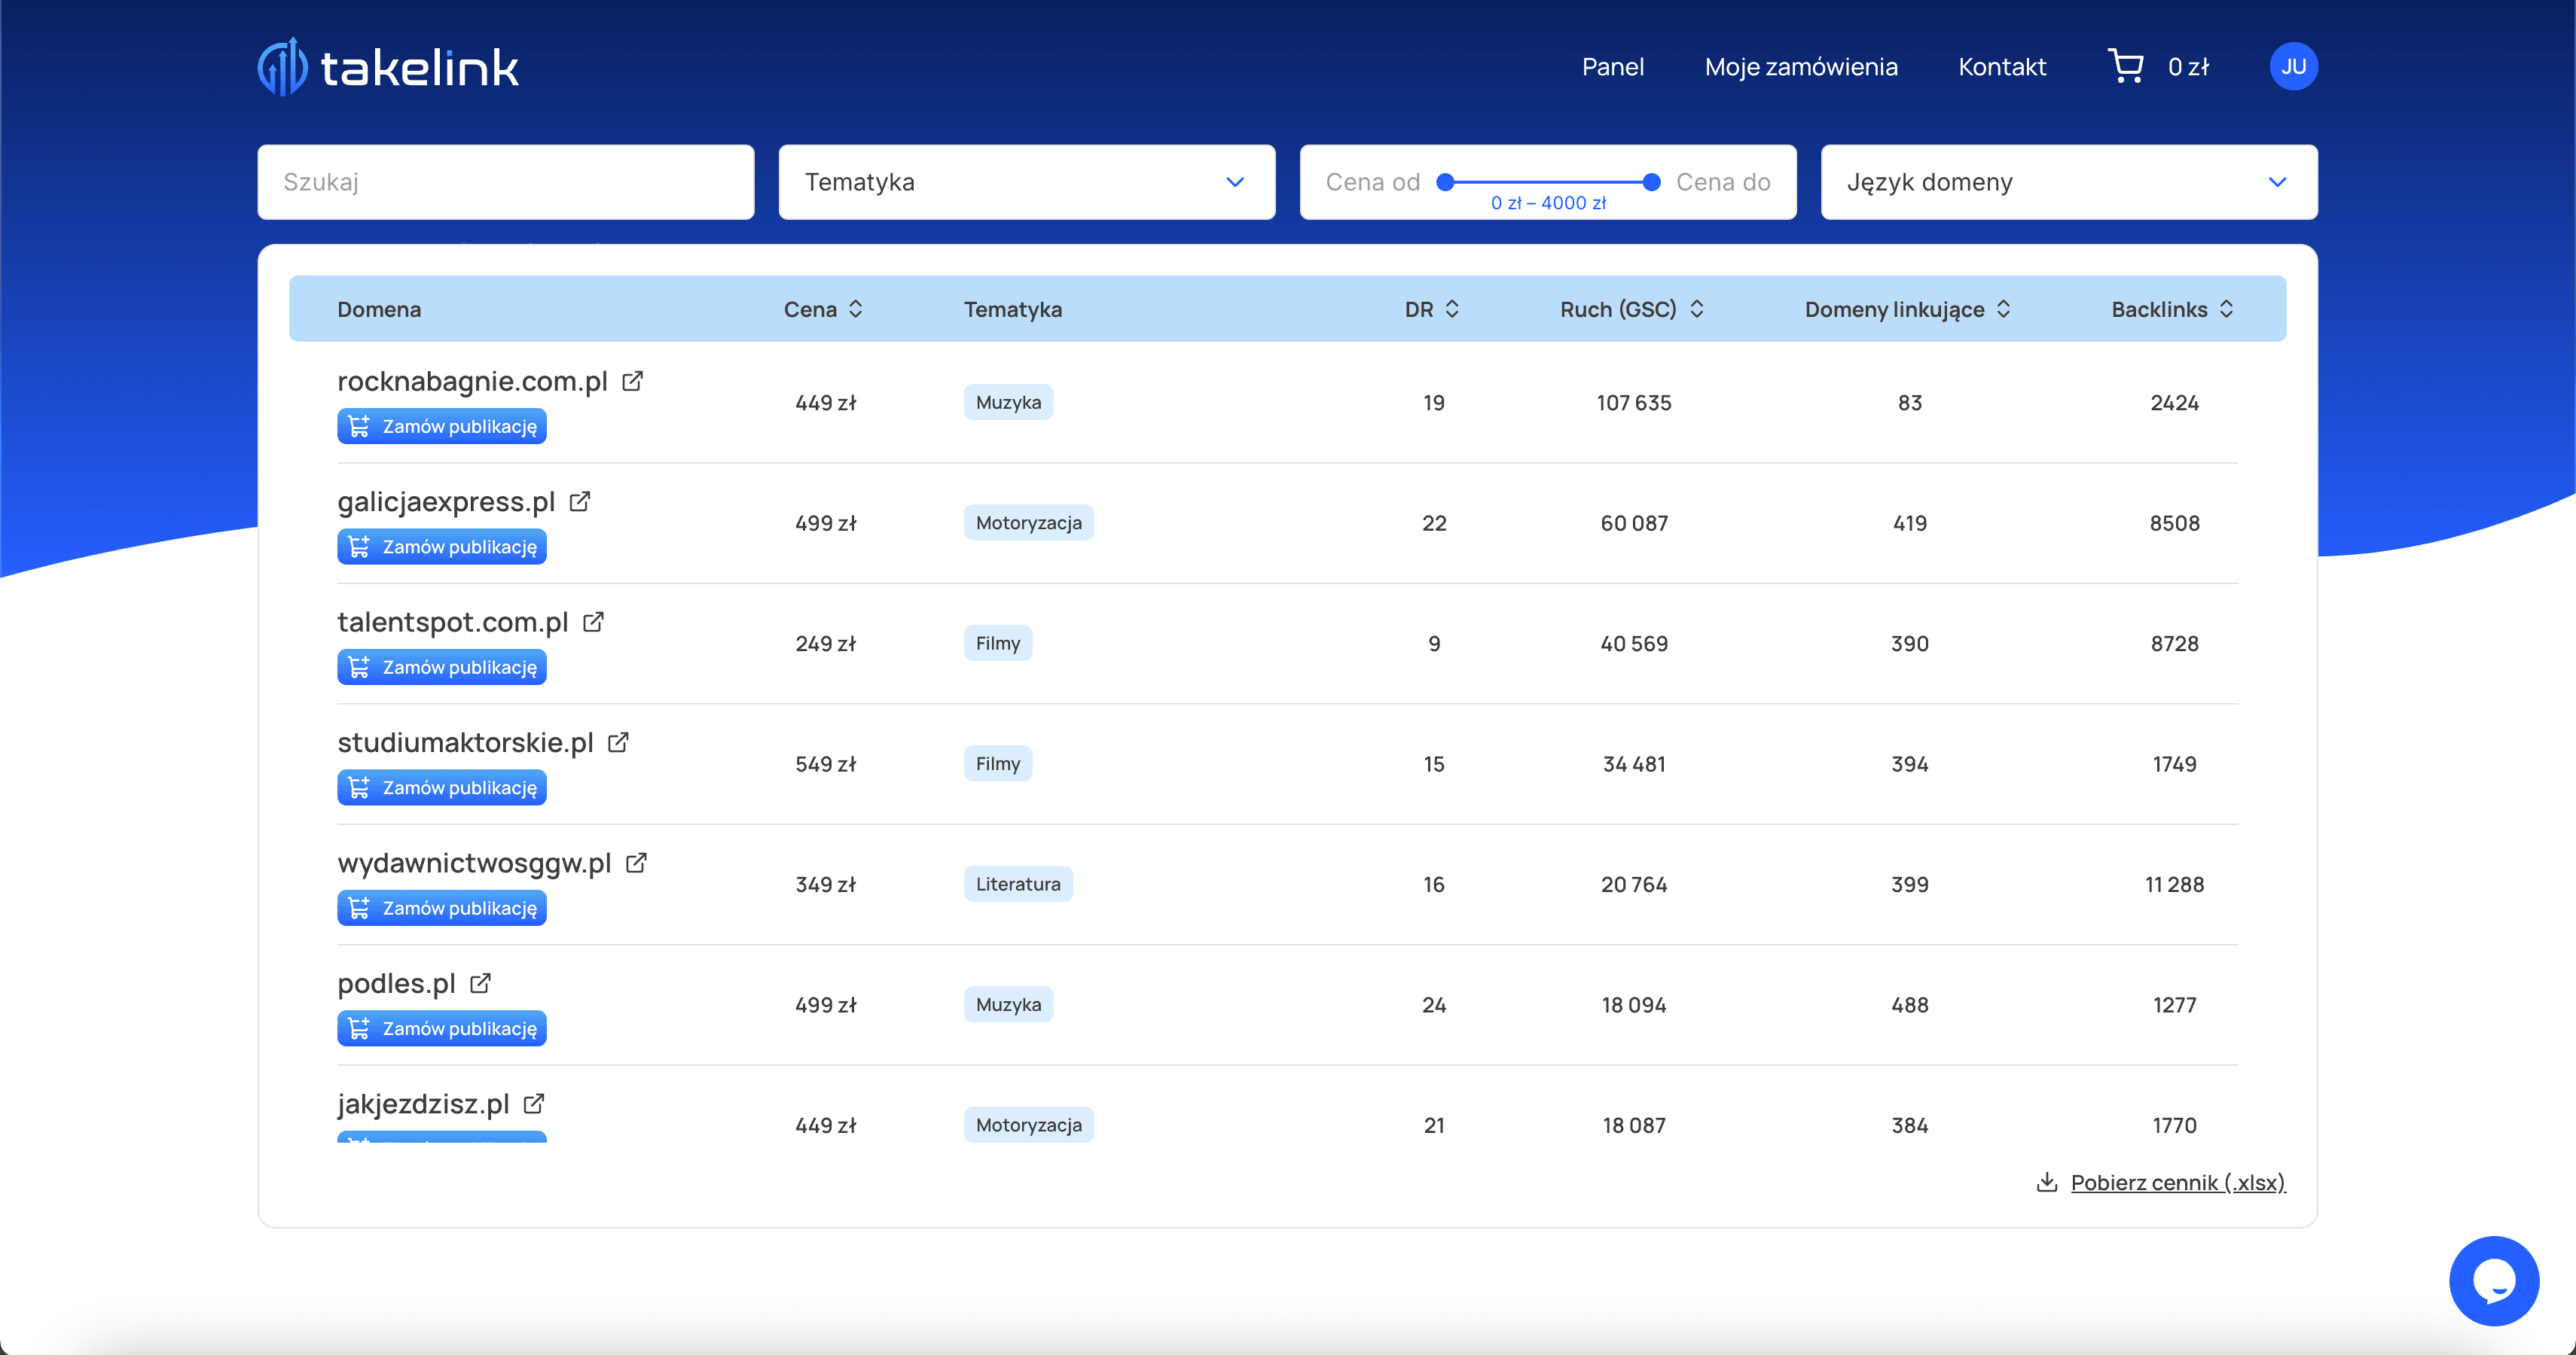Open Moje zamówienia page
The image size is (2576, 1355).
point(1801,67)
